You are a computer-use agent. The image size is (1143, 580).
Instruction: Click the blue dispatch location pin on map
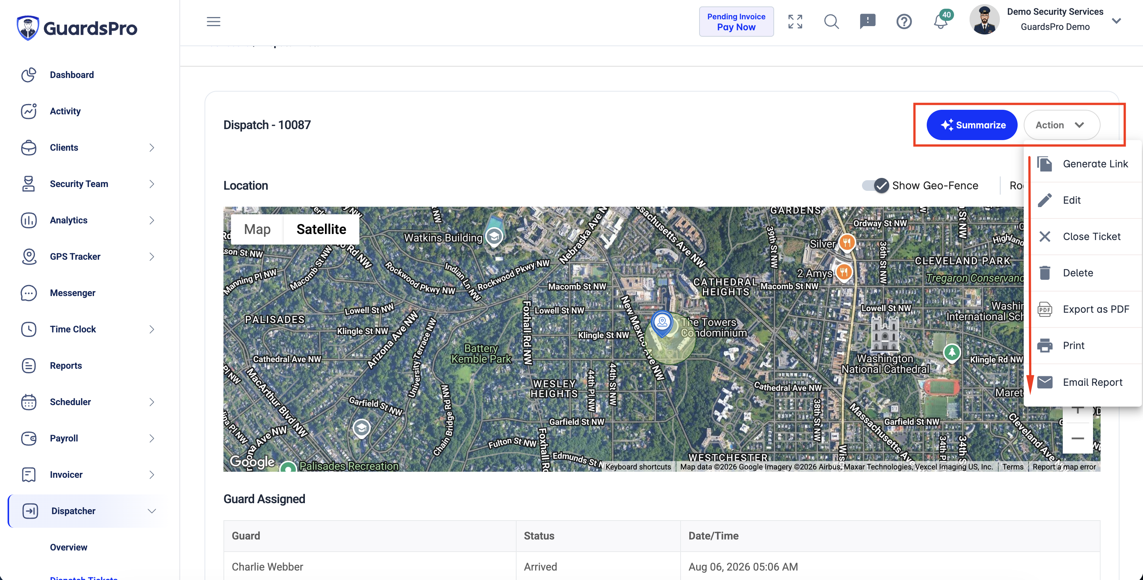(662, 324)
